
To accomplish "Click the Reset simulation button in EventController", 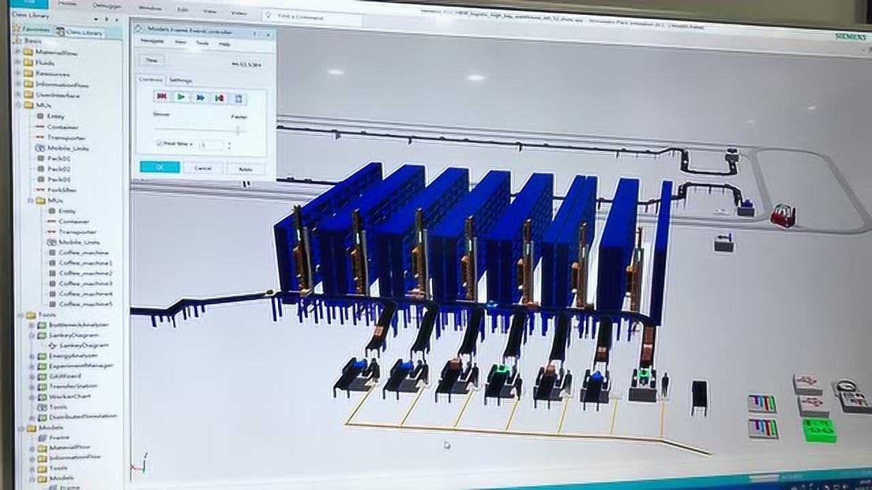I will [x=161, y=97].
